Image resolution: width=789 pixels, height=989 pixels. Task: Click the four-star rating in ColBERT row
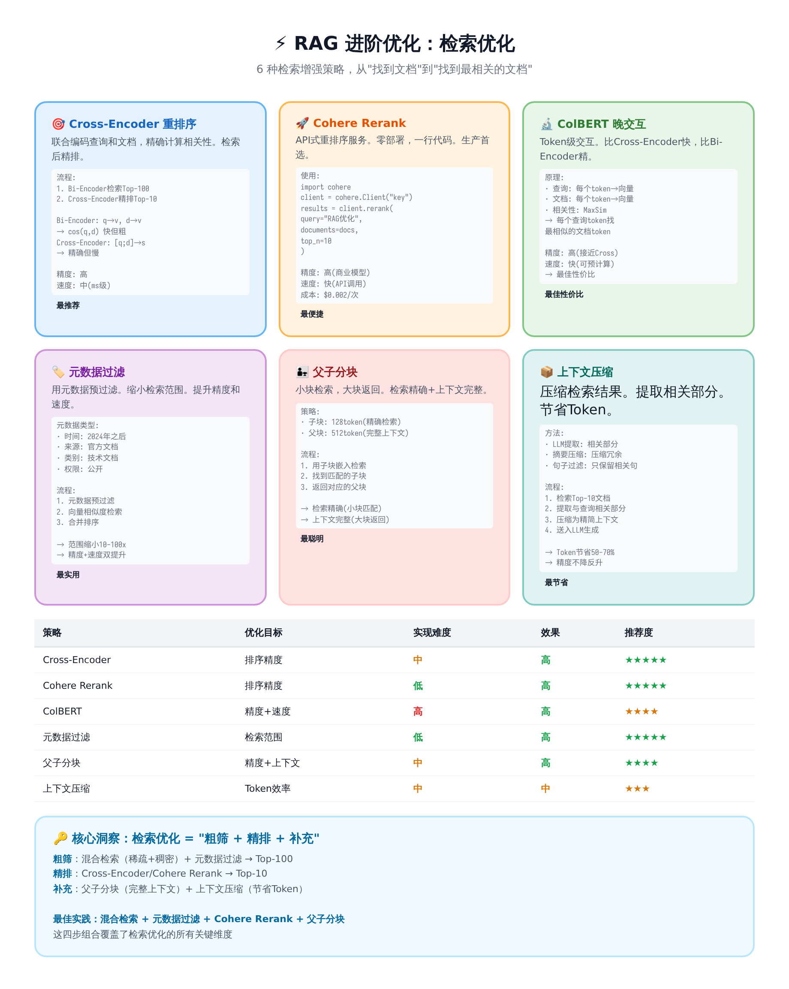point(642,712)
